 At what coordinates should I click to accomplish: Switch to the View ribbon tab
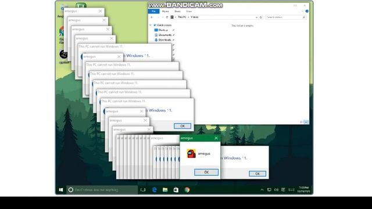click(x=189, y=12)
